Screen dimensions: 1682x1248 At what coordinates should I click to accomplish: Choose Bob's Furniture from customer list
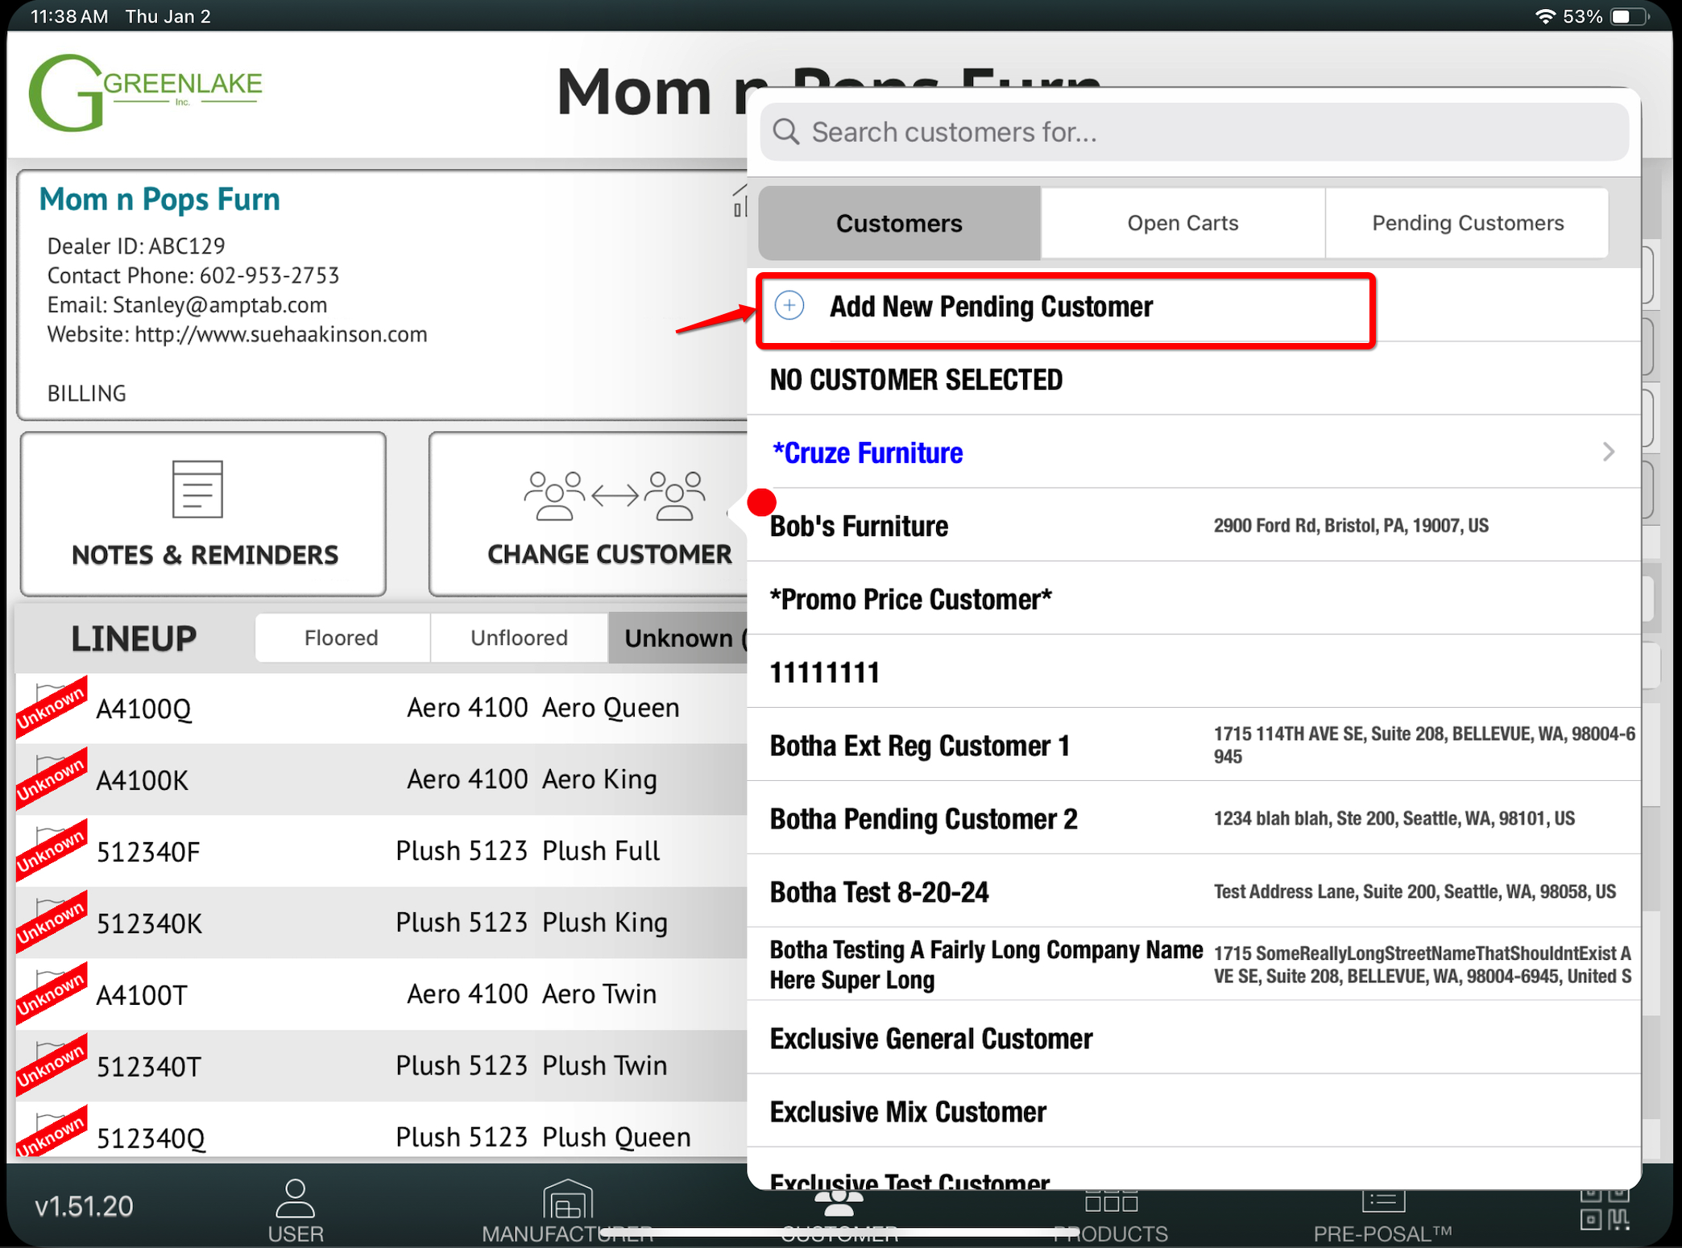click(x=859, y=526)
